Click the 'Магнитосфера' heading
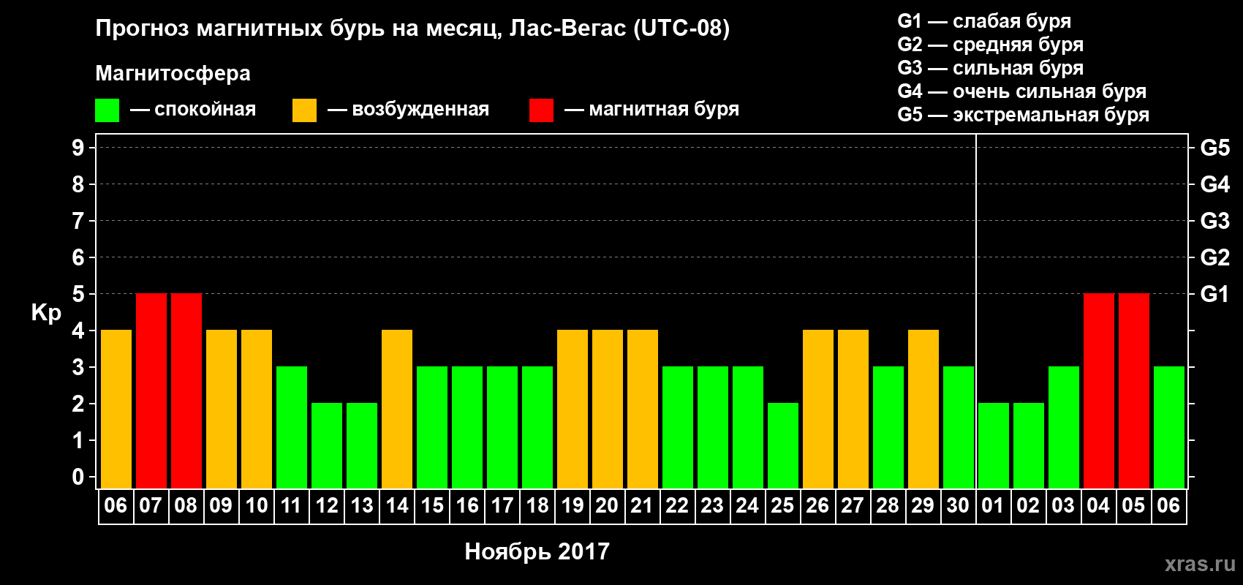The image size is (1243, 585). tap(173, 73)
